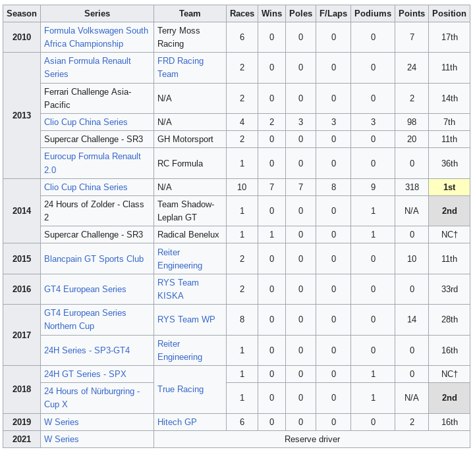Click the GH Motorsport team cell
This screenshot has height=454, width=475.
tap(190, 139)
